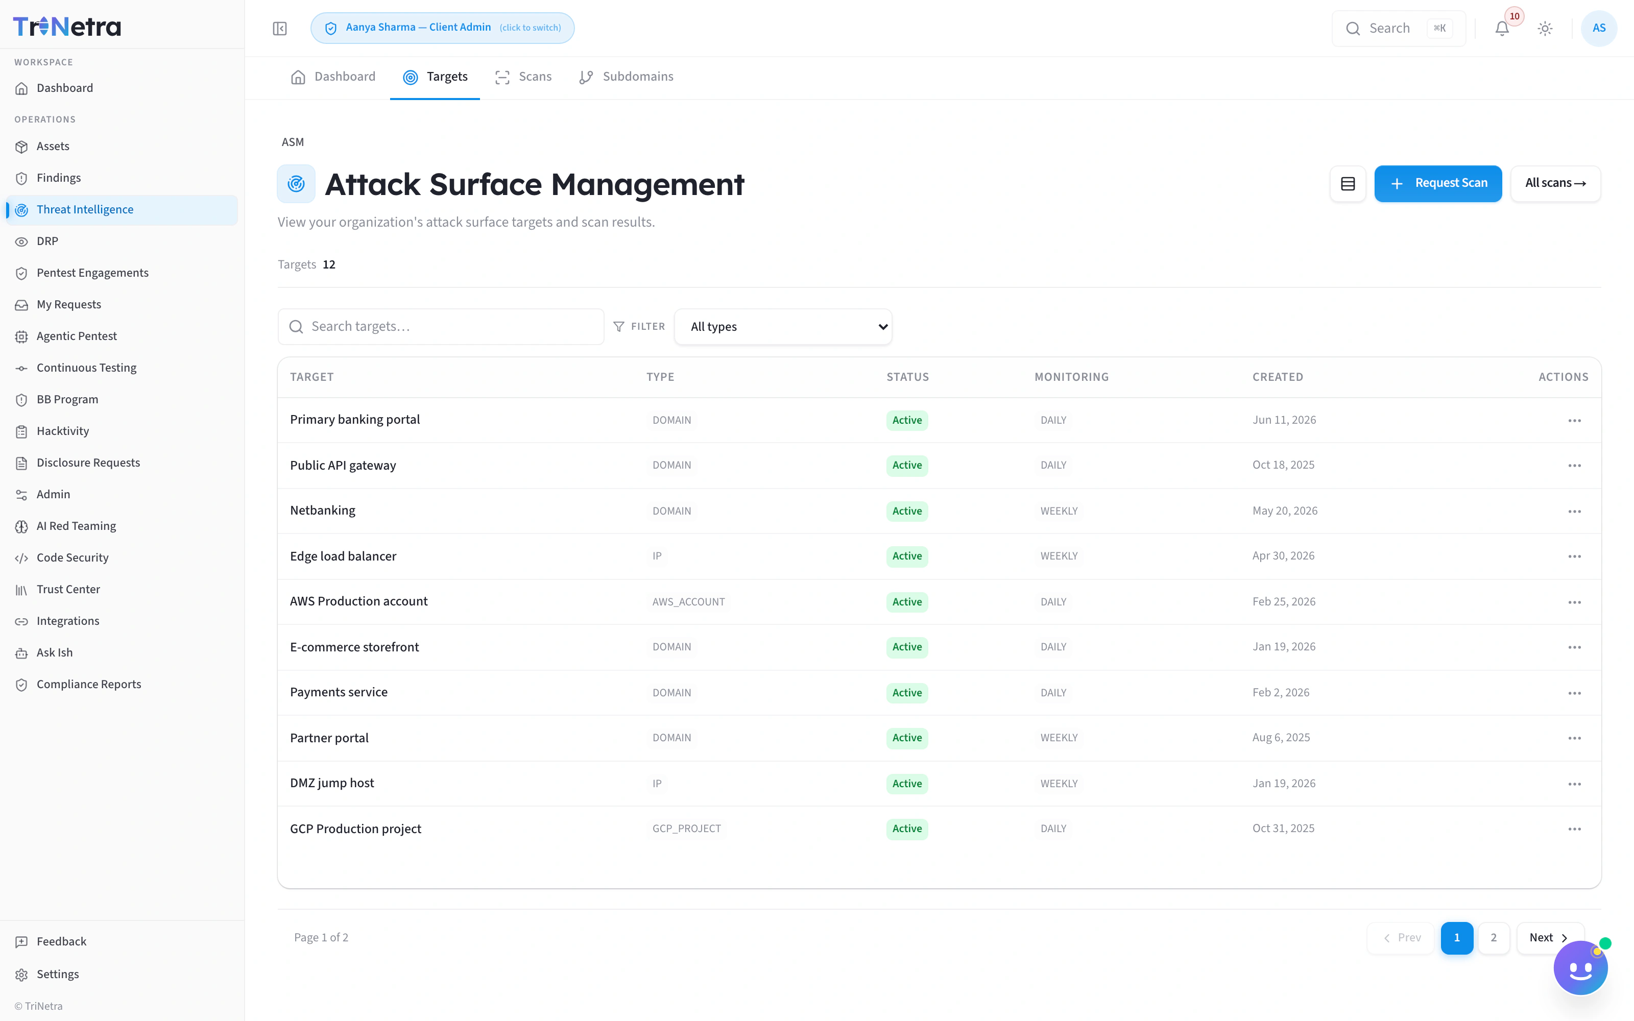Switch to the Dashboard tab
The height and width of the screenshot is (1021, 1634).
333,77
